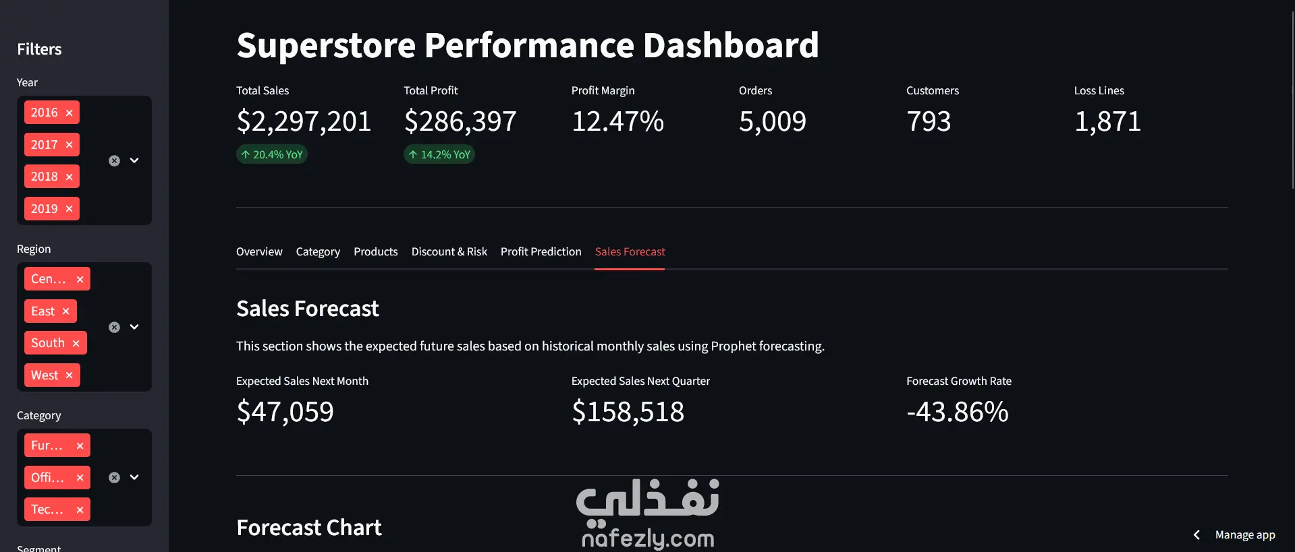This screenshot has height=552, width=1295.
Task: Expand the Region filter dropdown
Action: coord(134,327)
